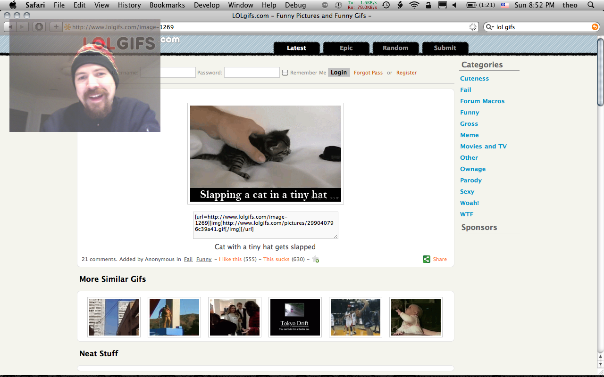This screenshot has height=377, width=604.
Task: Click the green Share icon
Action: 427,259
